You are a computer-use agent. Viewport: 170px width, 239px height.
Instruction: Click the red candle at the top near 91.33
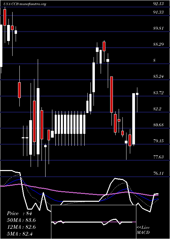pyautogui.click(x=5, y=17)
